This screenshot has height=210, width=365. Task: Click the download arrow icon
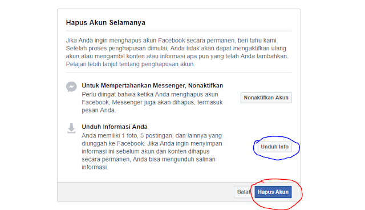click(x=71, y=128)
